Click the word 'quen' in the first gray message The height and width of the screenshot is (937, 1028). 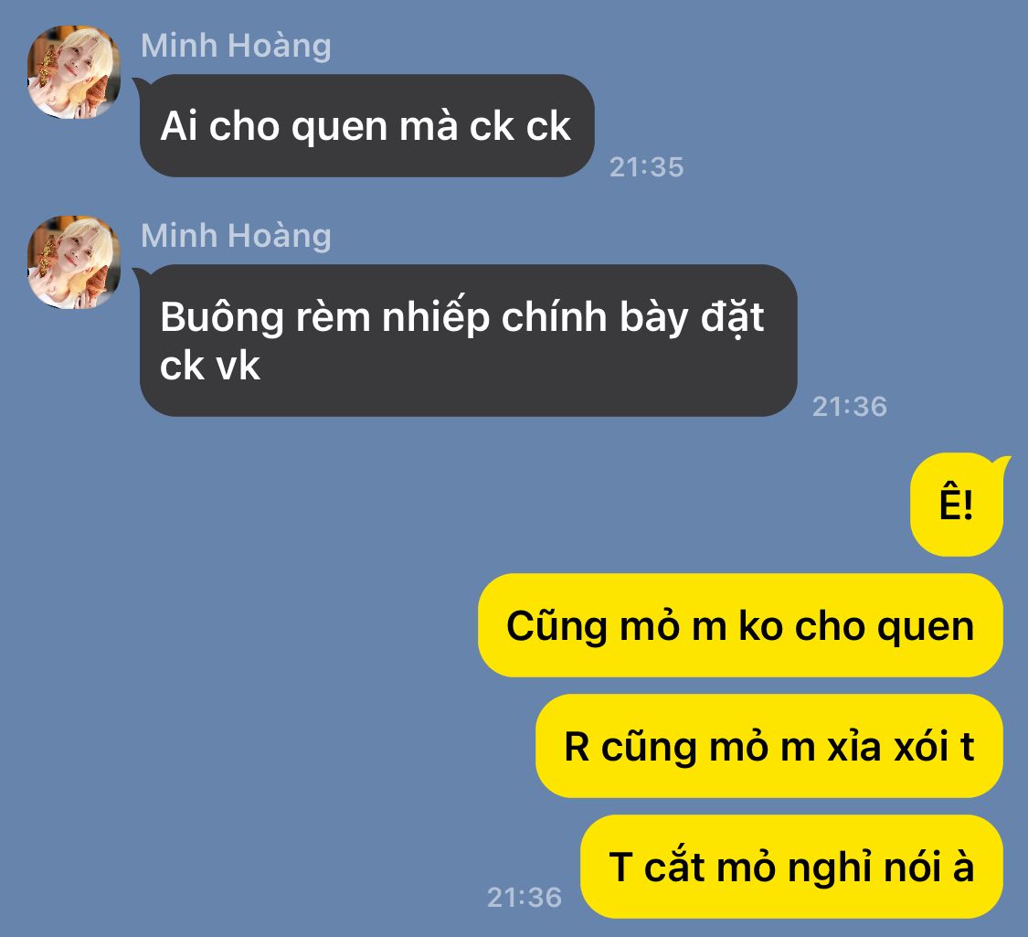pyautogui.click(x=339, y=127)
